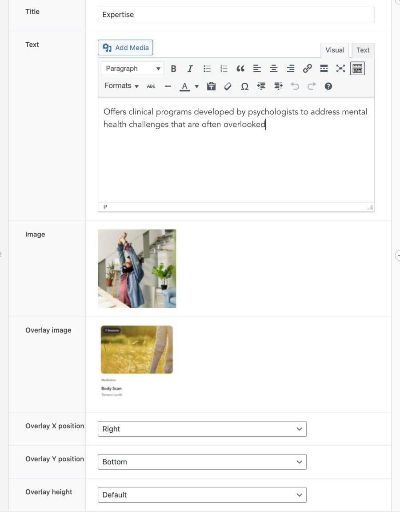The width and height of the screenshot is (400, 512).
Task: Clear formatting with eraser icon
Action: pos(228,86)
